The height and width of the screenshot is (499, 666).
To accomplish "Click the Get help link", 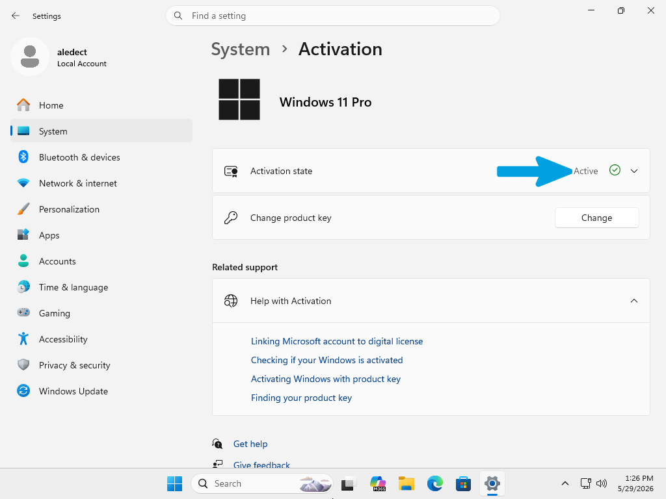I will coord(250,444).
